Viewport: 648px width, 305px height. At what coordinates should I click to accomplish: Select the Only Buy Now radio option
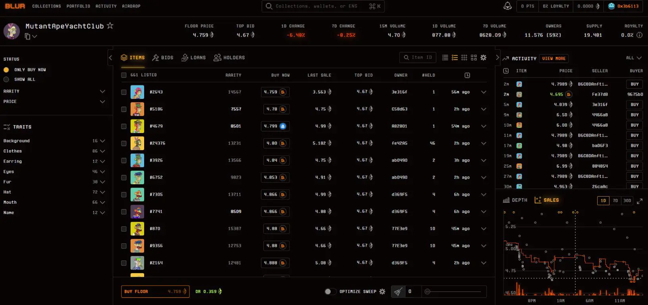click(6, 70)
